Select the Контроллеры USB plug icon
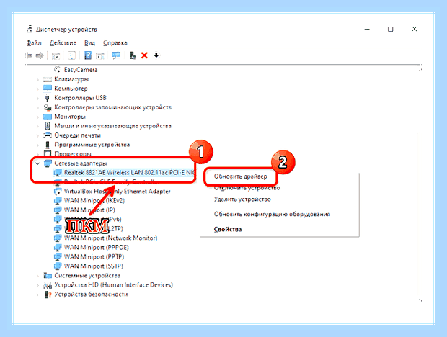This screenshot has height=337, width=447. click(x=48, y=98)
